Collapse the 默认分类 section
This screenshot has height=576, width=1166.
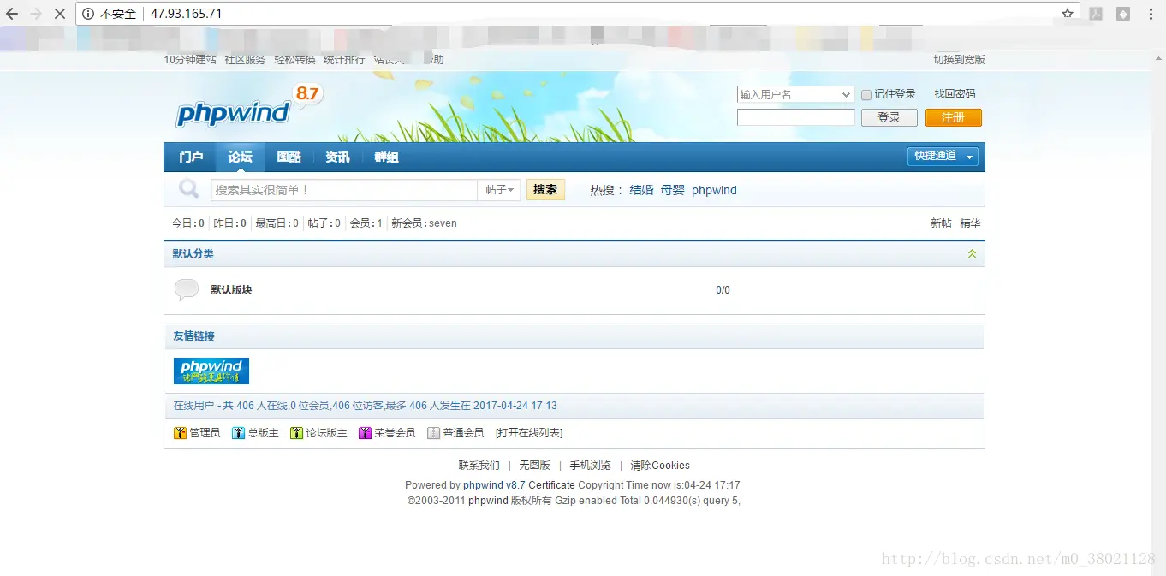[x=972, y=254]
